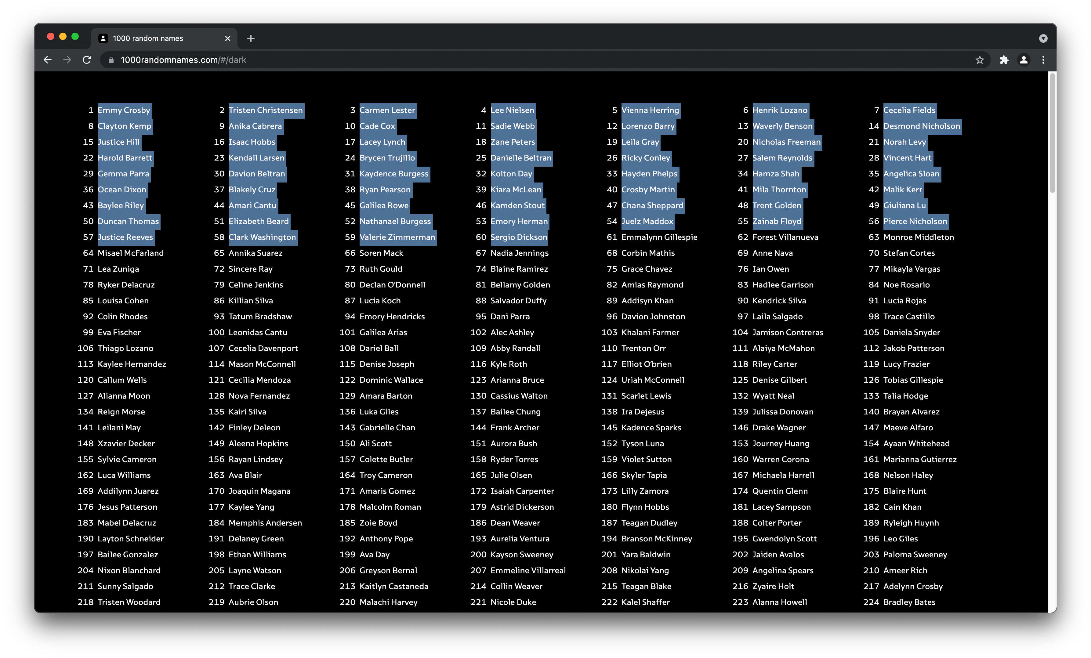Click the name Tristen Christensen

tap(266, 110)
